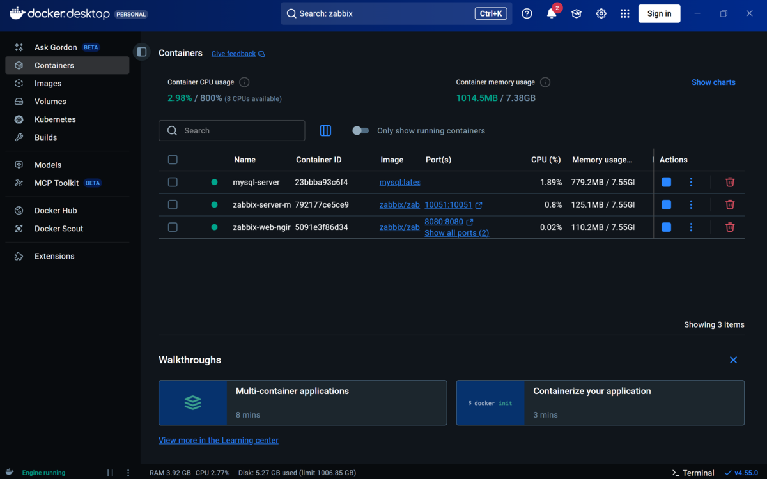Open the column display options icon

click(x=325, y=130)
